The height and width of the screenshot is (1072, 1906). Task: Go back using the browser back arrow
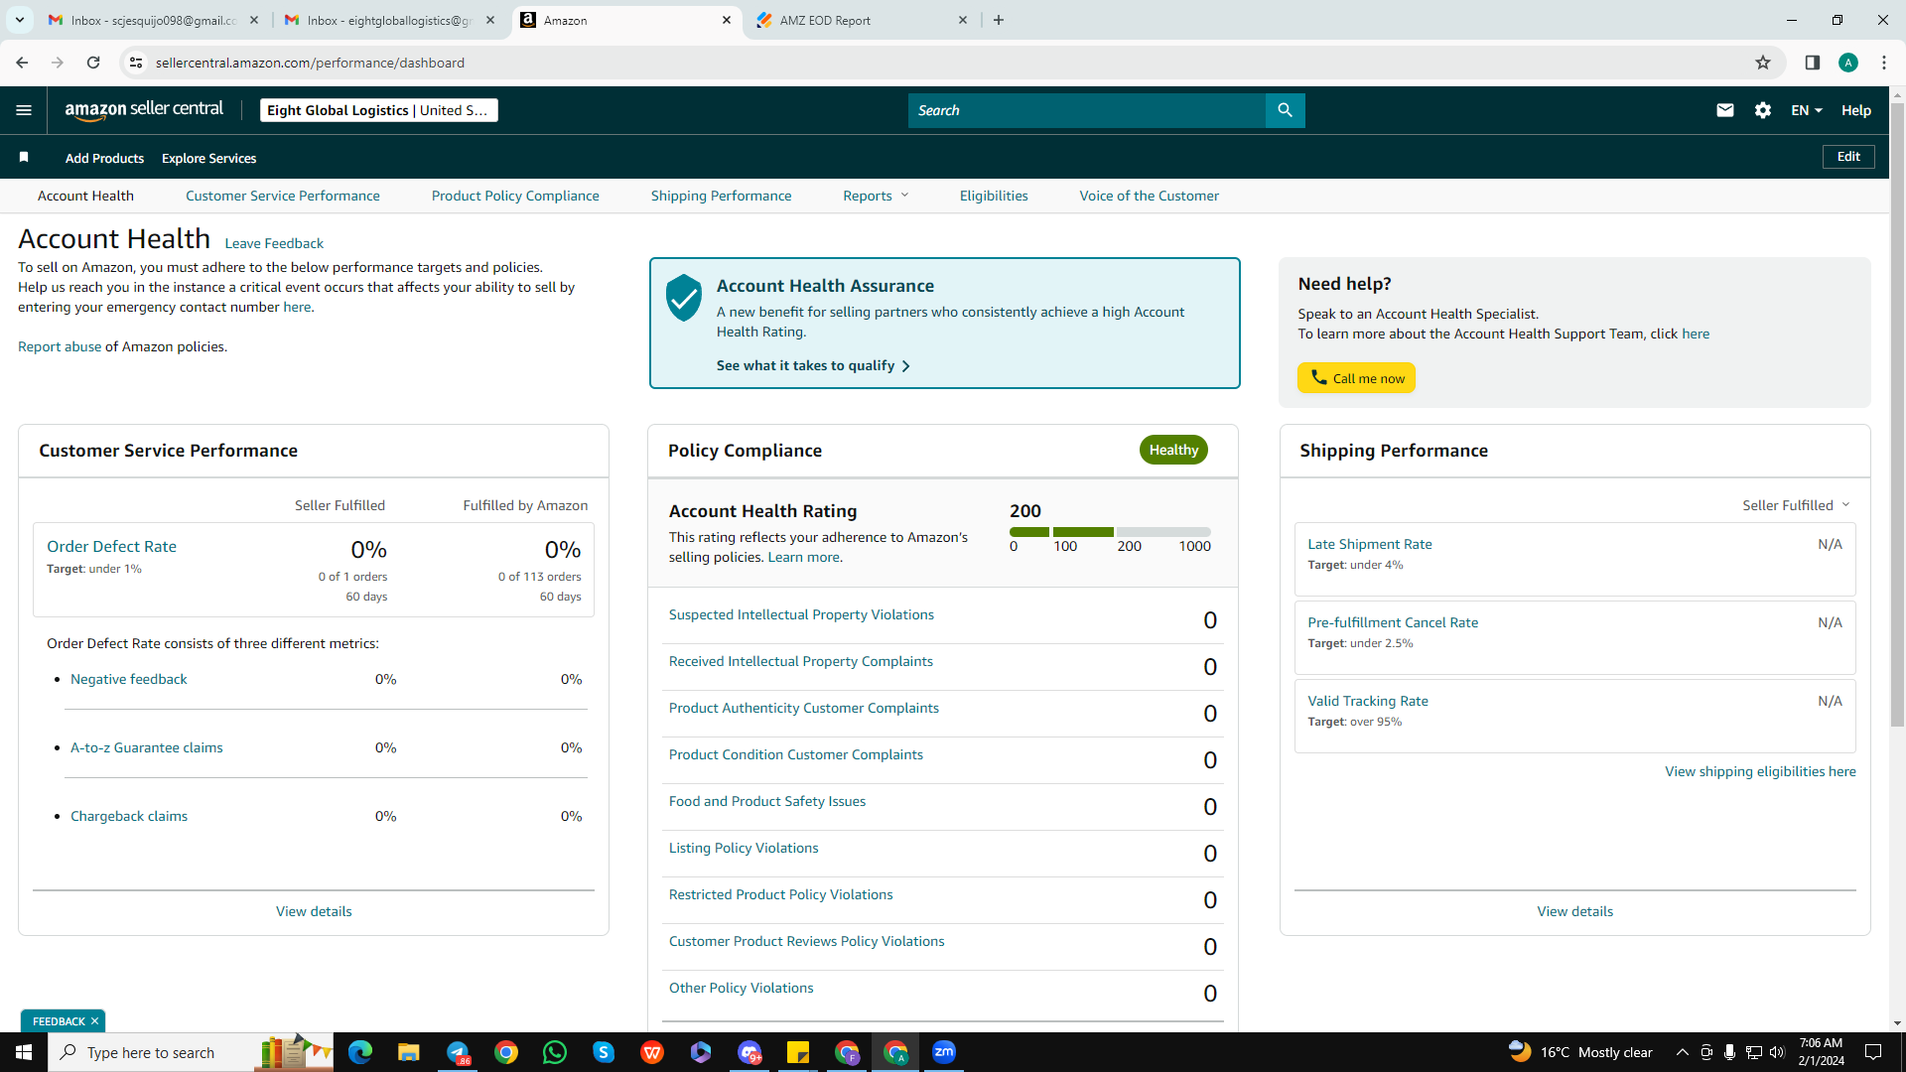coord(22,63)
